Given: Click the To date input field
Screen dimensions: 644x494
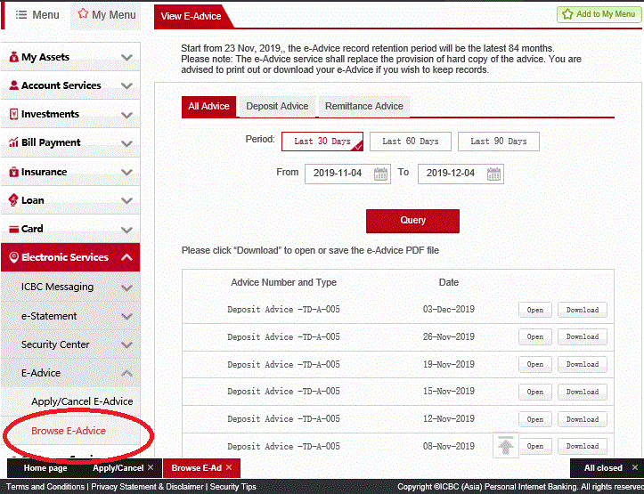Looking at the screenshot, I should pos(461,174).
